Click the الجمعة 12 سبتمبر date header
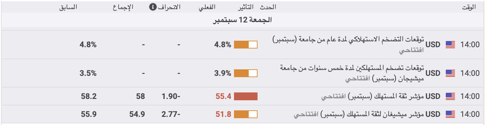The height and width of the screenshot is (125, 485). click(x=242, y=20)
